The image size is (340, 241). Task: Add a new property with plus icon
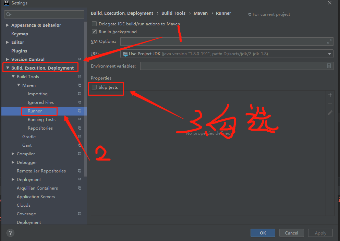tap(330, 95)
